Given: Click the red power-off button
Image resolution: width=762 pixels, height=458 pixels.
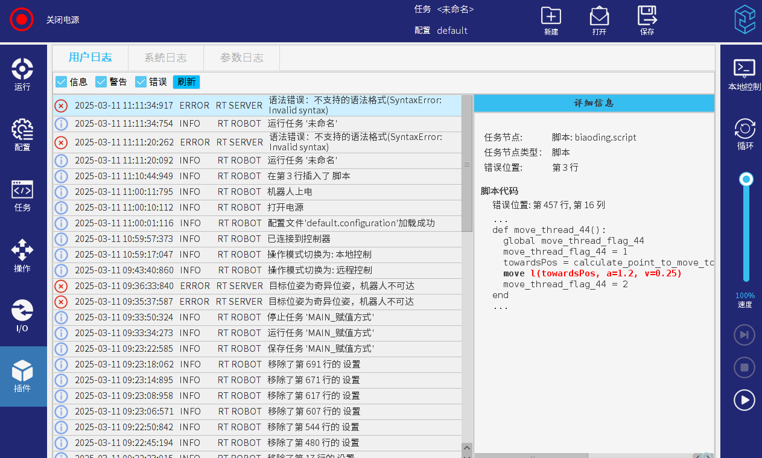Looking at the screenshot, I should (x=22, y=19).
